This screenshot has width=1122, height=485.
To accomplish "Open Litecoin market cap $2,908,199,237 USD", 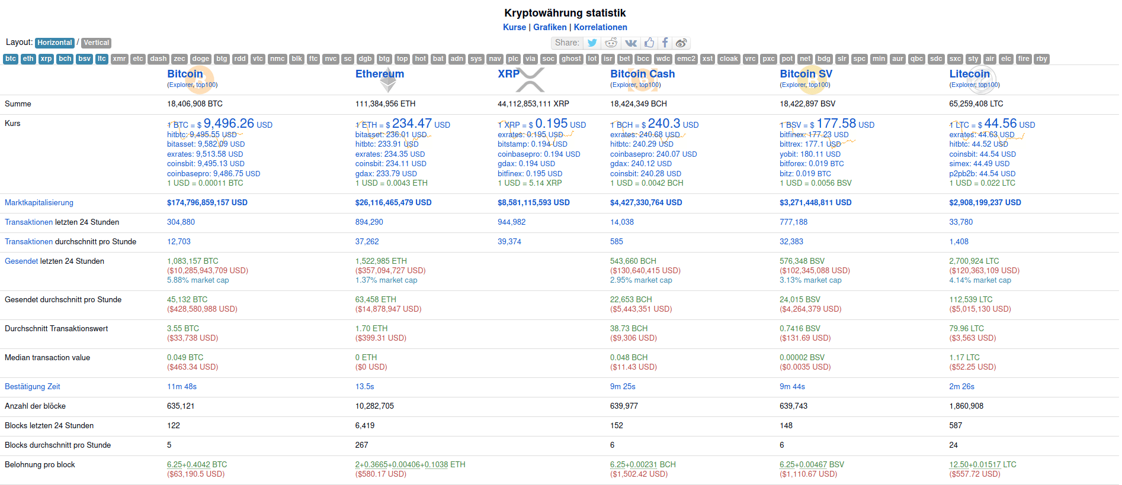I will (985, 203).
